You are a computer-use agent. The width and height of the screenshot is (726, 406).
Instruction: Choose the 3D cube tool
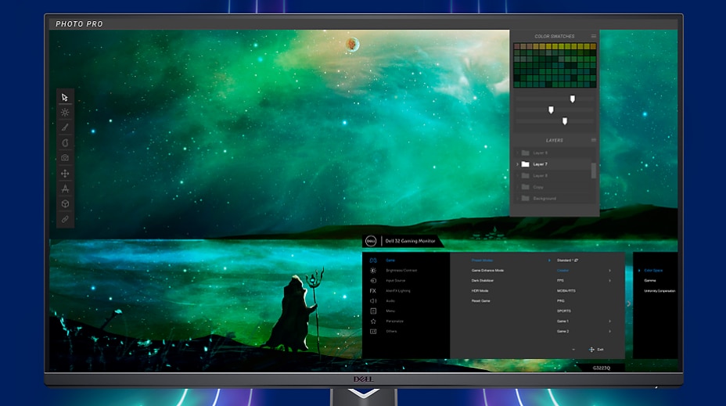[x=65, y=203]
